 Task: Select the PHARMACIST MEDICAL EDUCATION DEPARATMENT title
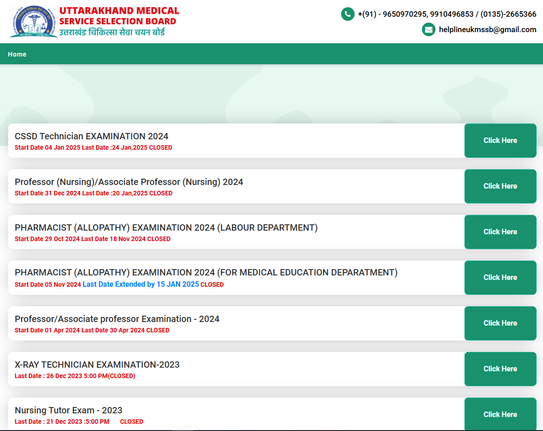pyautogui.click(x=206, y=272)
